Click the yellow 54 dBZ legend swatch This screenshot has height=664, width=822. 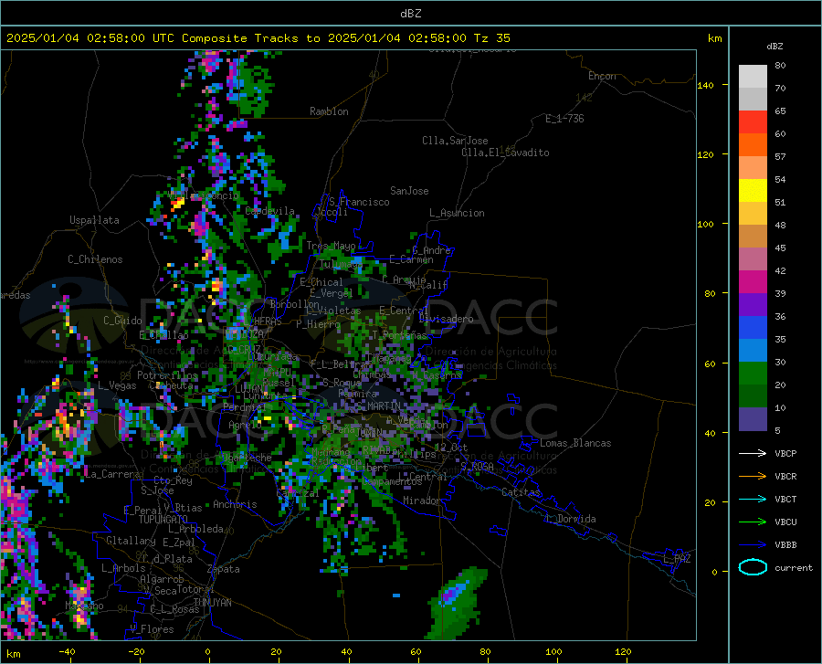coord(753,190)
